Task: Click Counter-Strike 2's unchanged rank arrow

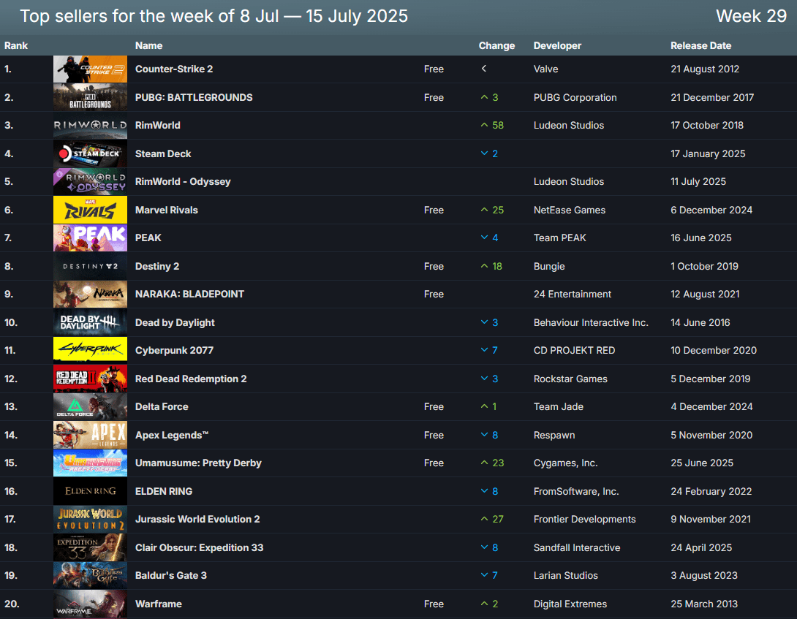Action: tap(484, 69)
